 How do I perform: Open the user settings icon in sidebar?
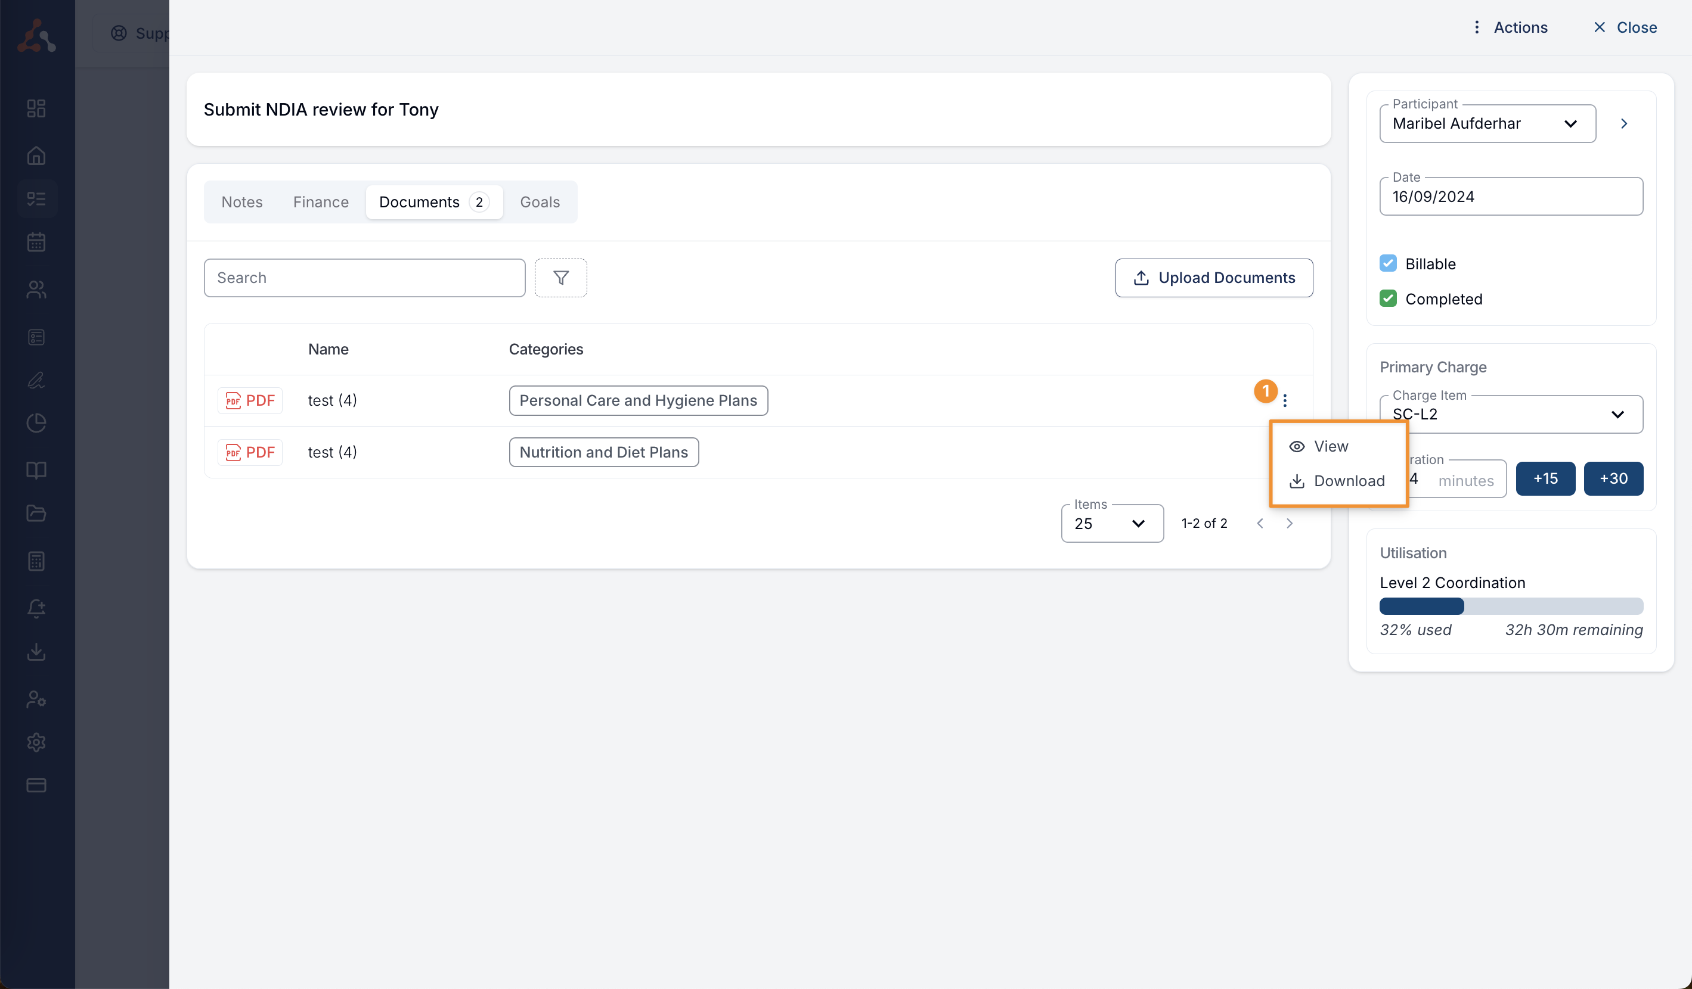[36, 699]
